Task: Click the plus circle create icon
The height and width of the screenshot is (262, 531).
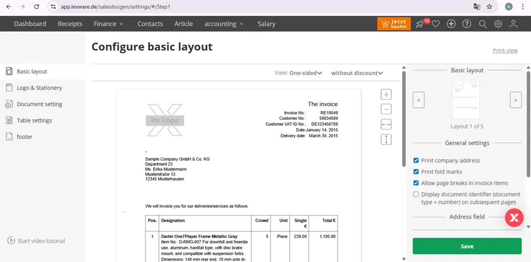Action: [451, 24]
